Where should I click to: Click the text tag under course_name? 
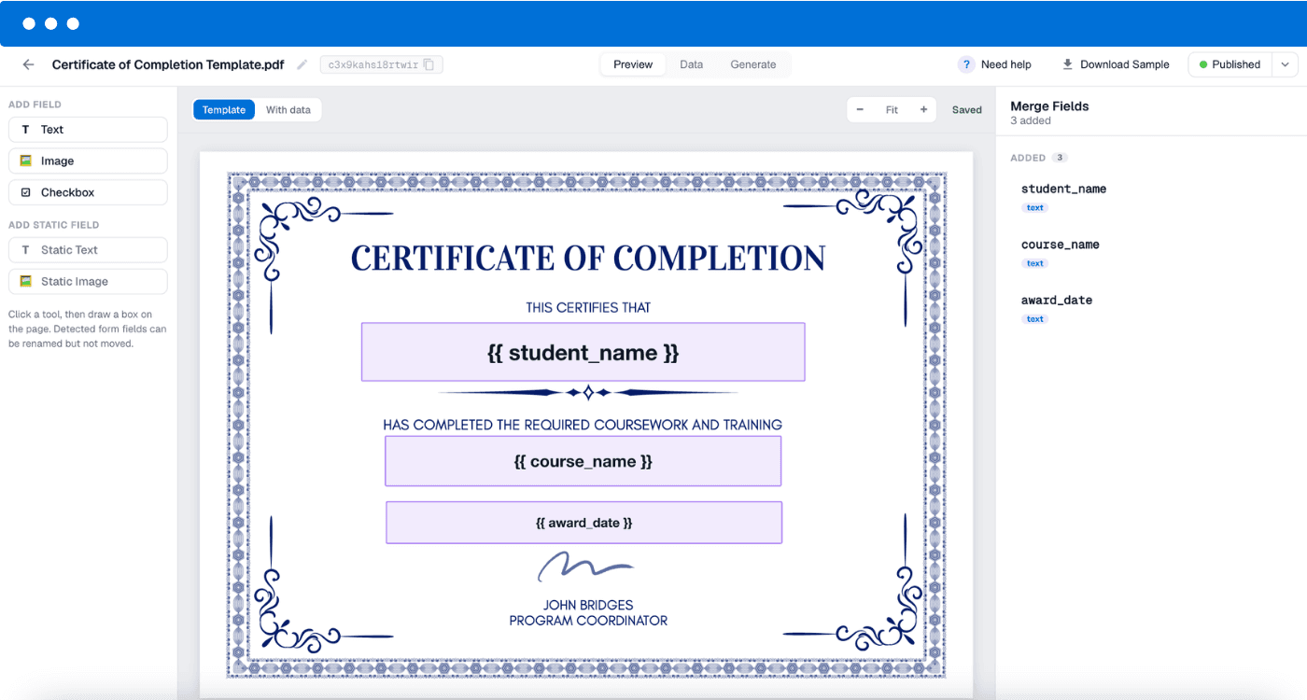(x=1035, y=263)
